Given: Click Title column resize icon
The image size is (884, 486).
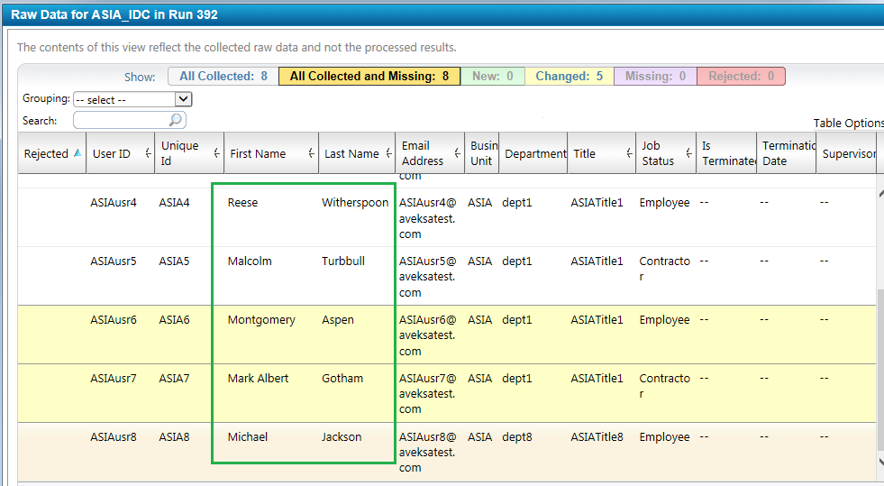Looking at the screenshot, I should (x=628, y=154).
